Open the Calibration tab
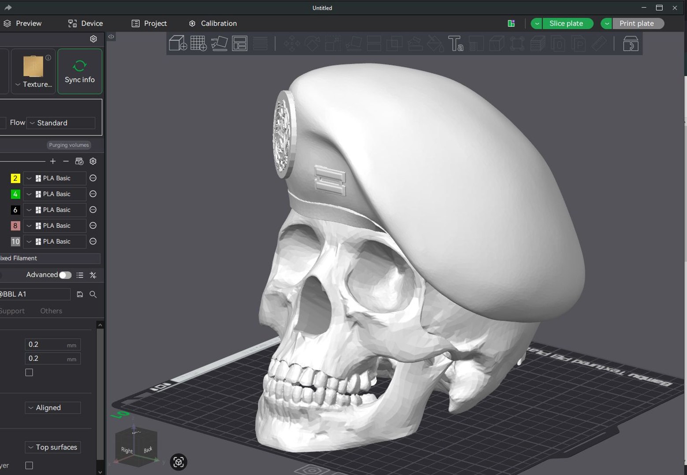Viewport: 687px width, 475px height. pos(213,23)
